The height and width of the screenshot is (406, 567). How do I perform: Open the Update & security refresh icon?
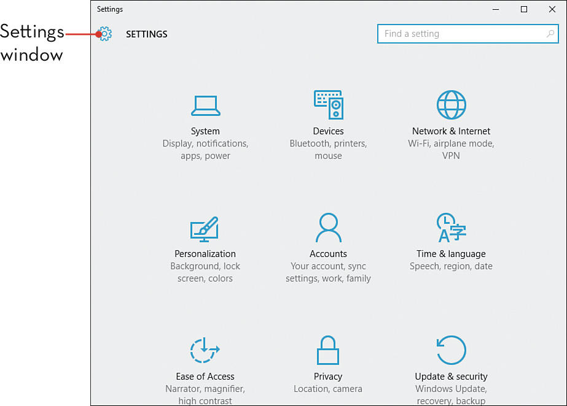452,350
